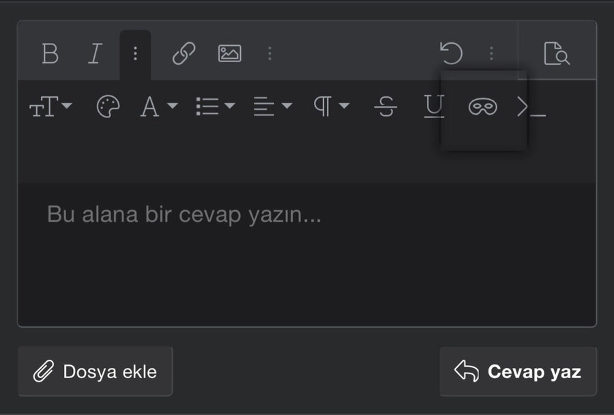Undo the last edit
The height and width of the screenshot is (415, 614).
(x=451, y=53)
